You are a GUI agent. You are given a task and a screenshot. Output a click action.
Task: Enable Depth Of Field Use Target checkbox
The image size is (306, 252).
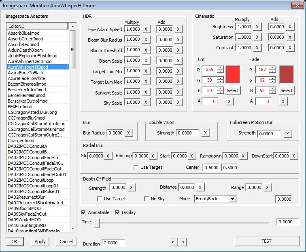[100, 199]
